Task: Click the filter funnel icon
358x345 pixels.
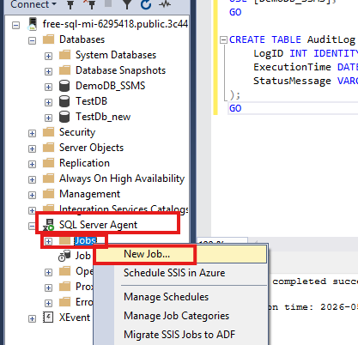Action: pyautogui.click(x=127, y=4)
